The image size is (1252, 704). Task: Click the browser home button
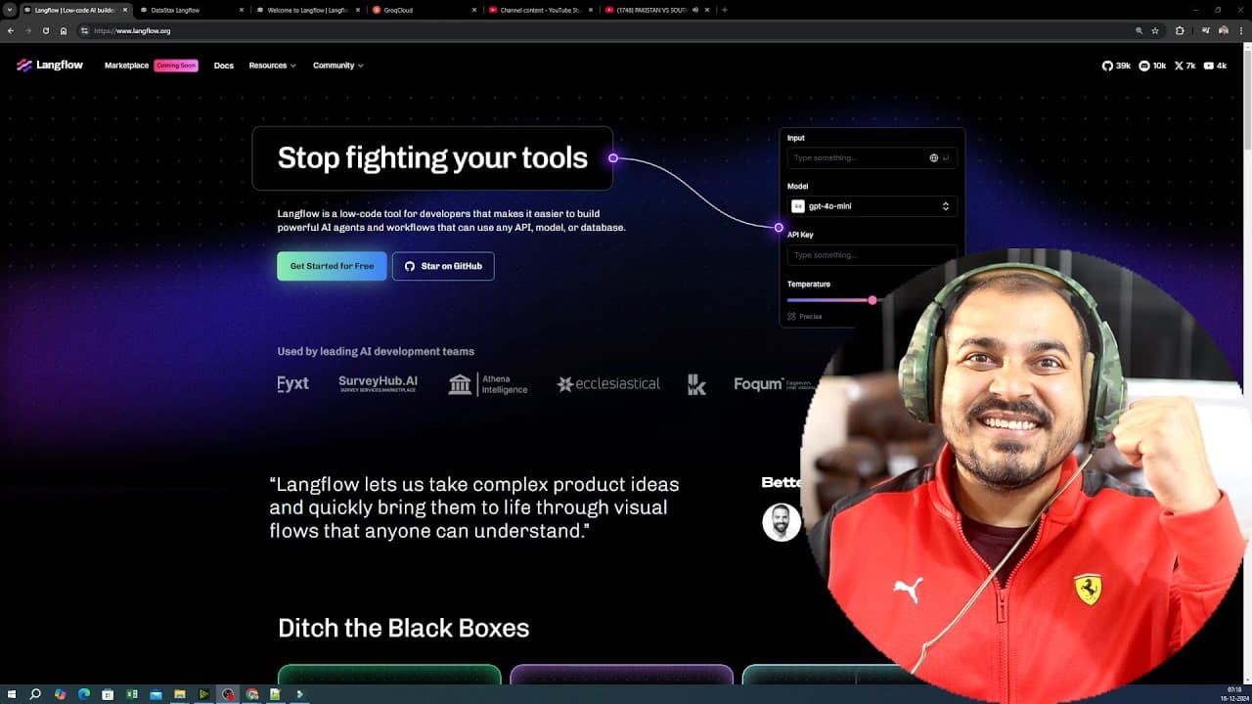[x=64, y=30]
